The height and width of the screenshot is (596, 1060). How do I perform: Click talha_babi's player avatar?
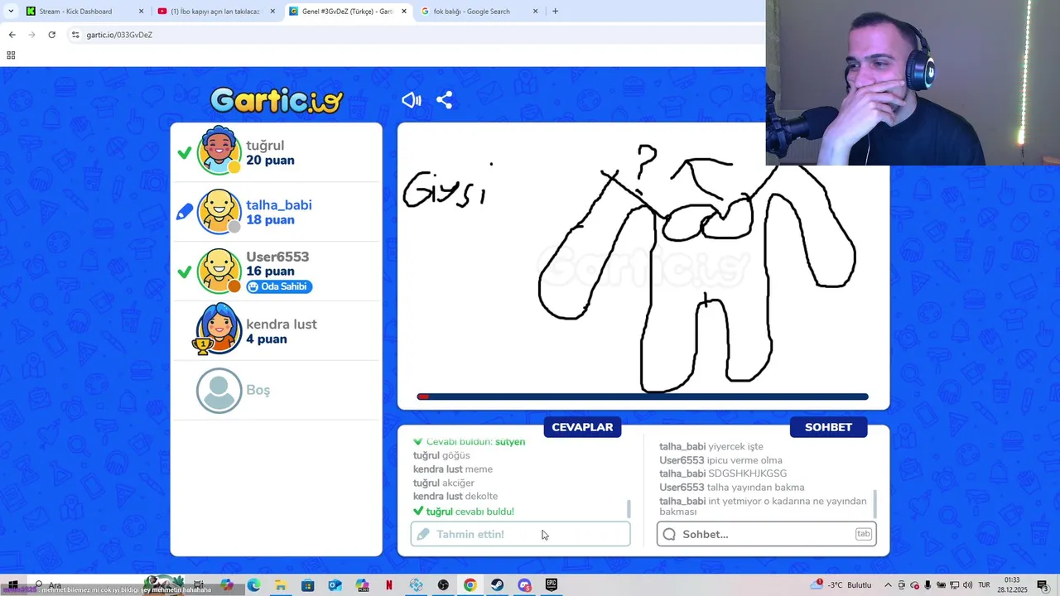[x=219, y=212]
